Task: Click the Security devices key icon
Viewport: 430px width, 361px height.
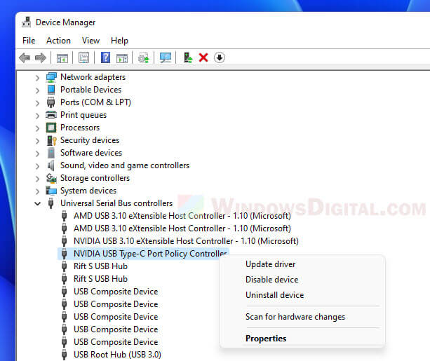Action: click(x=51, y=140)
